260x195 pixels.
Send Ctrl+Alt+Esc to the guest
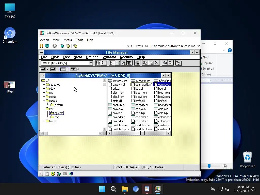coord(68,46)
